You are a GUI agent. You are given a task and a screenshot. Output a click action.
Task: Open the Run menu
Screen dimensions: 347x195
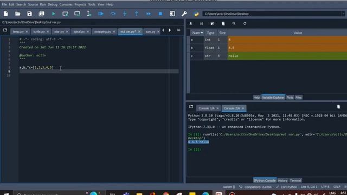tap(43, 4)
